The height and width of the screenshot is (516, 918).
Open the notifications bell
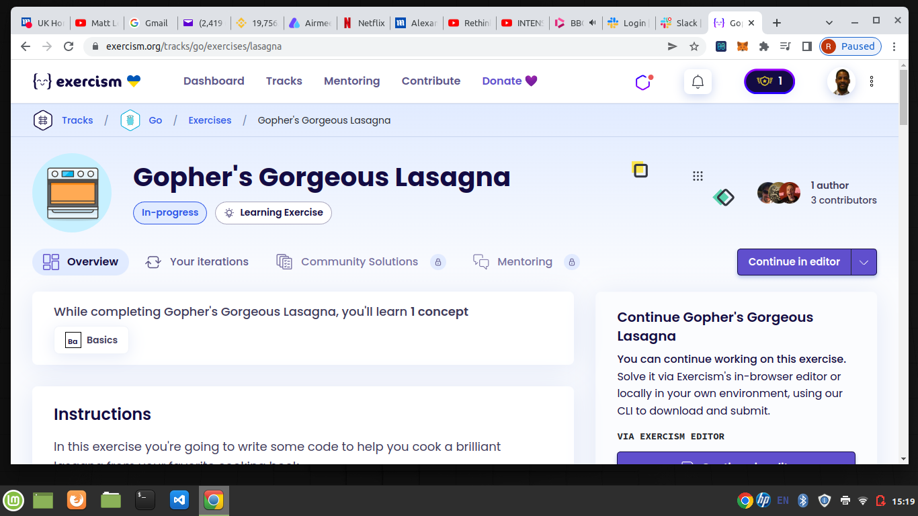click(698, 81)
